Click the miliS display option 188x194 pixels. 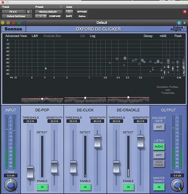tap(163, 36)
